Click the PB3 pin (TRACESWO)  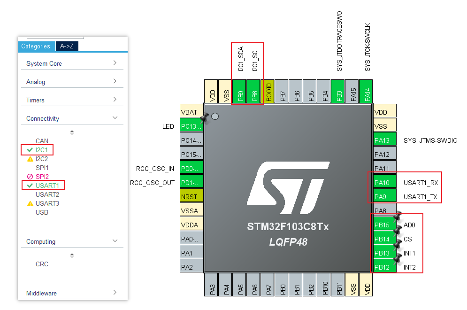338,92
